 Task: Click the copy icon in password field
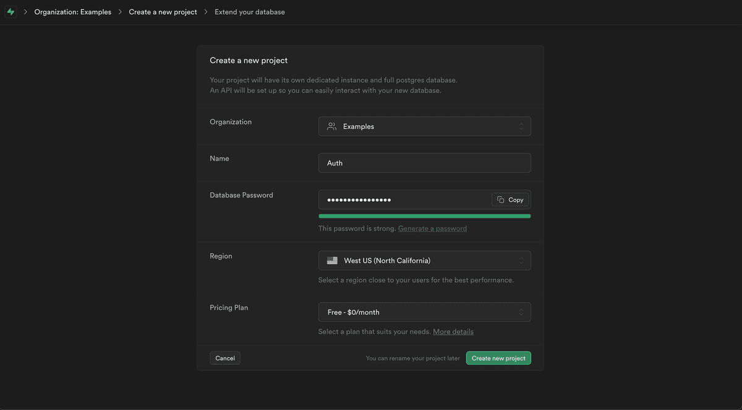[x=501, y=200]
